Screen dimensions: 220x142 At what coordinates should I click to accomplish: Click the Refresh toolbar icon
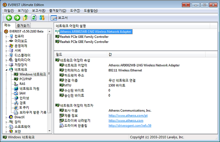[x=34, y=18]
